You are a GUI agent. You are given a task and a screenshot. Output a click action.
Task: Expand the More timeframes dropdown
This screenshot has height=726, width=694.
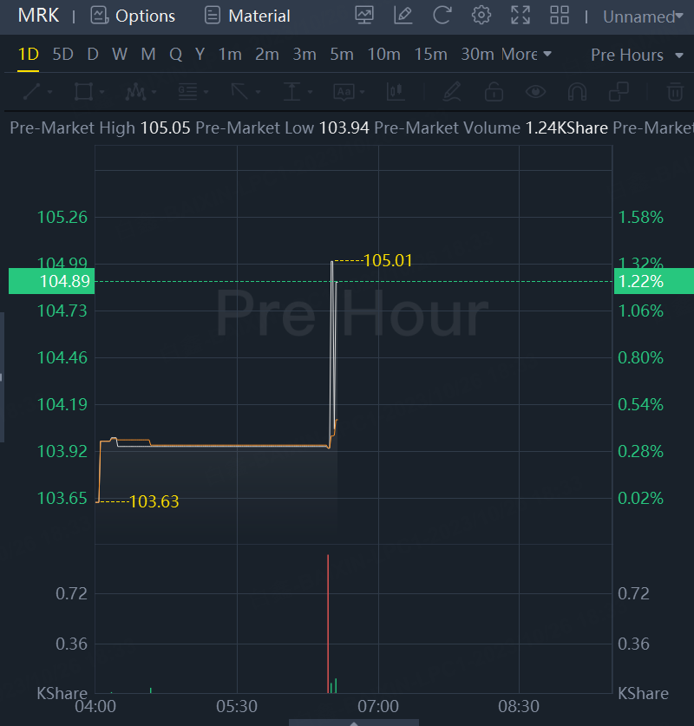(527, 55)
